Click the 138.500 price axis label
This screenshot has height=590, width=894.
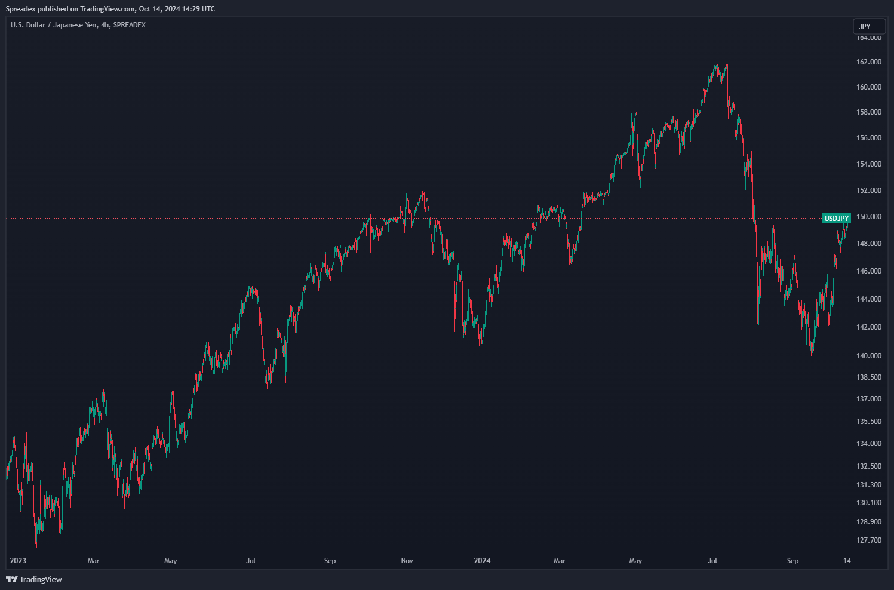click(869, 377)
